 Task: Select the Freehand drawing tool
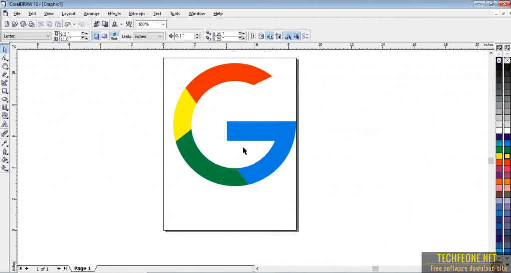(5, 74)
